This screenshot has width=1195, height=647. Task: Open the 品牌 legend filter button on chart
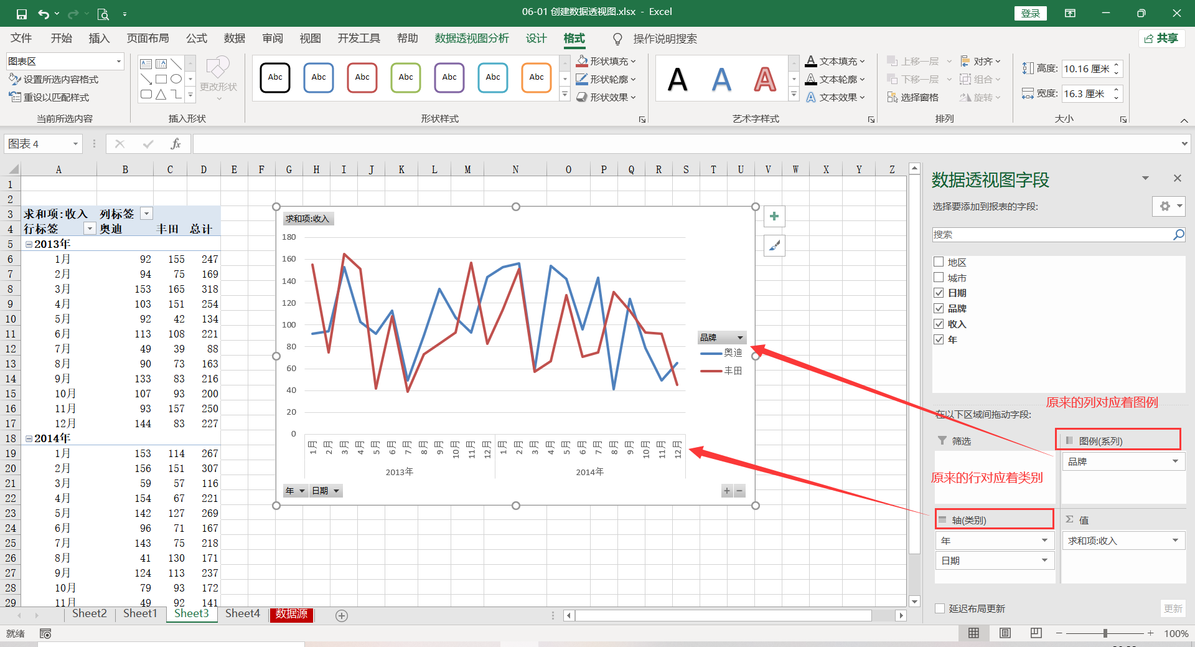coord(722,338)
